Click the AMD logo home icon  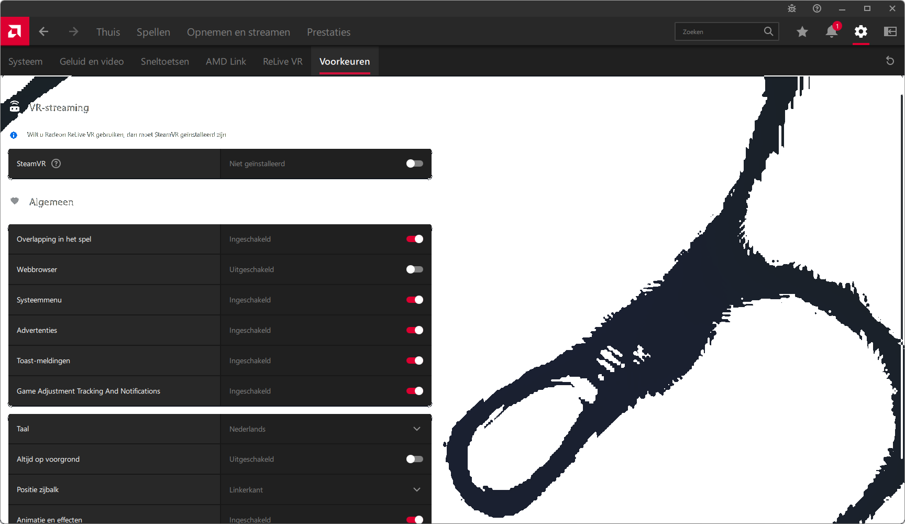[x=15, y=31]
